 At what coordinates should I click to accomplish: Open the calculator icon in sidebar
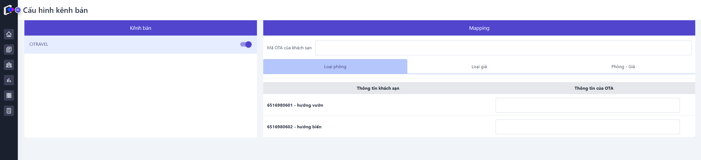coord(9,111)
